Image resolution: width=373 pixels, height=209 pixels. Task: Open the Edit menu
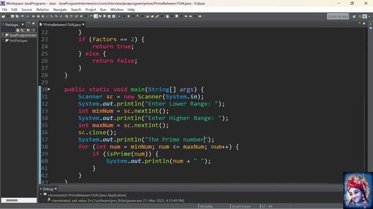[x=14, y=10]
